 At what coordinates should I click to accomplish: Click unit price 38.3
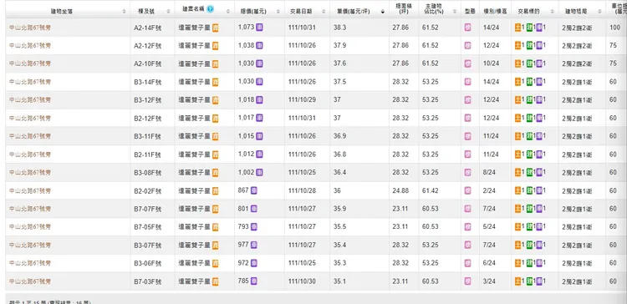[339, 28]
